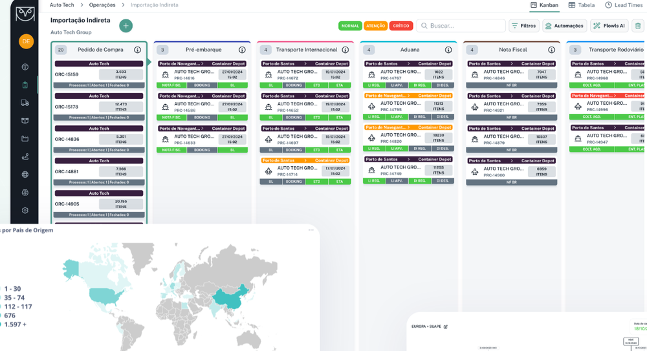This screenshot has width=647, height=351.
Task: Toggle the ATENÇÃO status filter
Action: pyautogui.click(x=376, y=26)
